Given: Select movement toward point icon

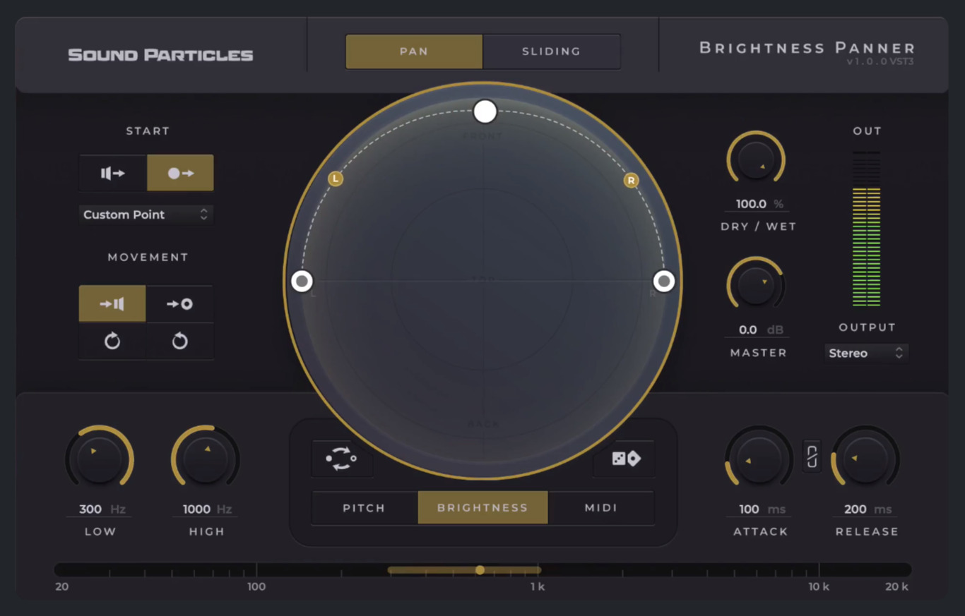Looking at the screenshot, I should click(179, 304).
